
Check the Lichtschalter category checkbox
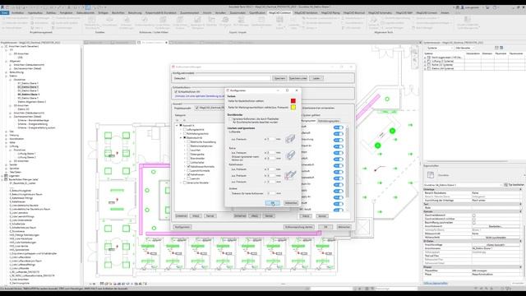(x=189, y=163)
